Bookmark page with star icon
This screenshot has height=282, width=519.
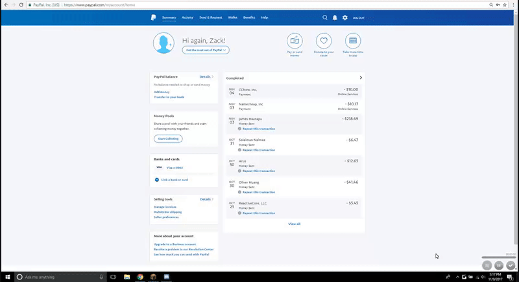(505, 5)
